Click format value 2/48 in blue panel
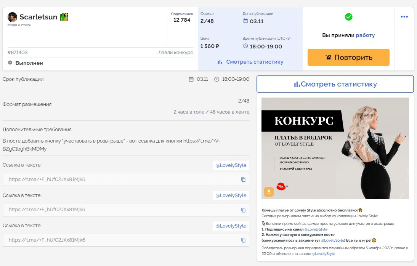The width and height of the screenshot is (417, 266). 207,21
